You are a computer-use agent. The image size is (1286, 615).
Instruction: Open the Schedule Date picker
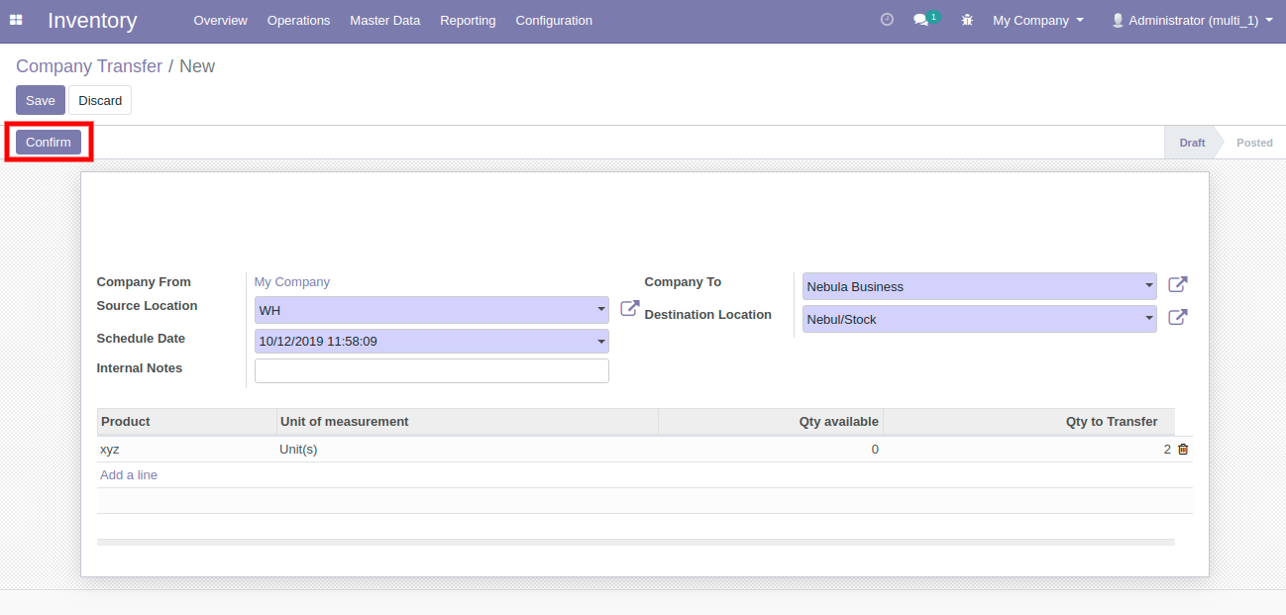pyautogui.click(x=431, y=342)
